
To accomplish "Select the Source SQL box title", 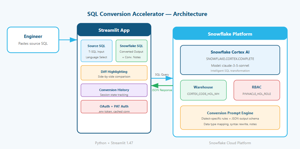I will (x=96, y=46).
